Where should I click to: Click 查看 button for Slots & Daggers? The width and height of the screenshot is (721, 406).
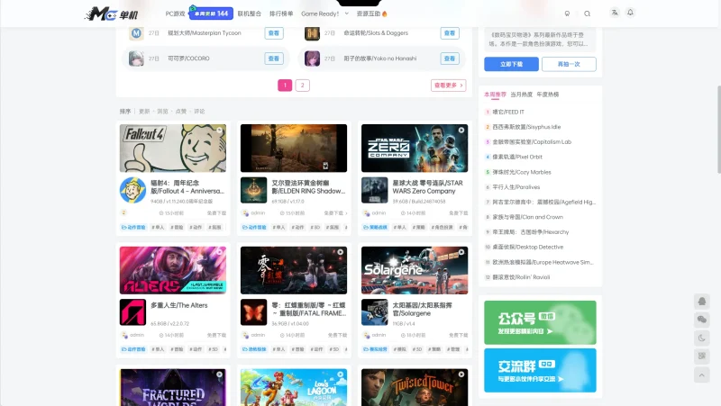point(450,33)
